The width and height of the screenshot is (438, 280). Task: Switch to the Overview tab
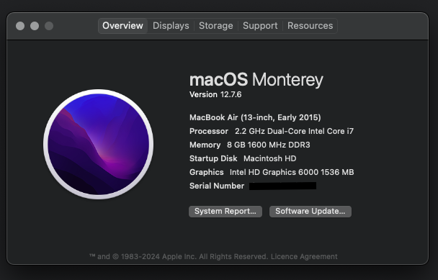[122, 26]
